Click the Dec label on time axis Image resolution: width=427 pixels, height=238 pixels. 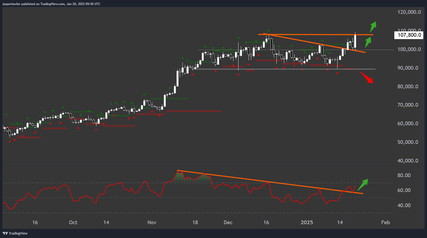tap(228, 222)
